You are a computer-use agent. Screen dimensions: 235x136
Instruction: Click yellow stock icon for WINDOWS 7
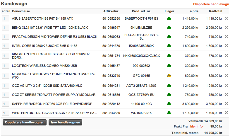pyautogui.click(x=169, y=76)
